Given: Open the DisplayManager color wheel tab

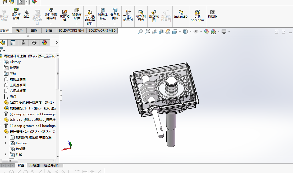Looking at the screenshot, I should (x=45, y=43).
